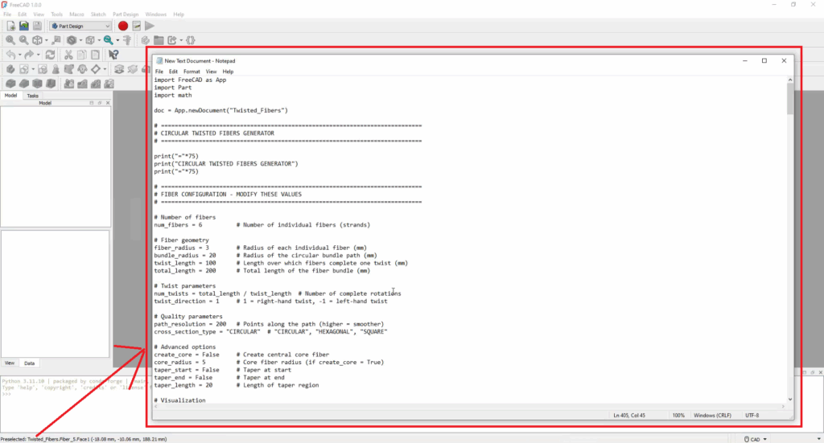Expand the Redo history dropdown arrow

click(x=38, y=55)
